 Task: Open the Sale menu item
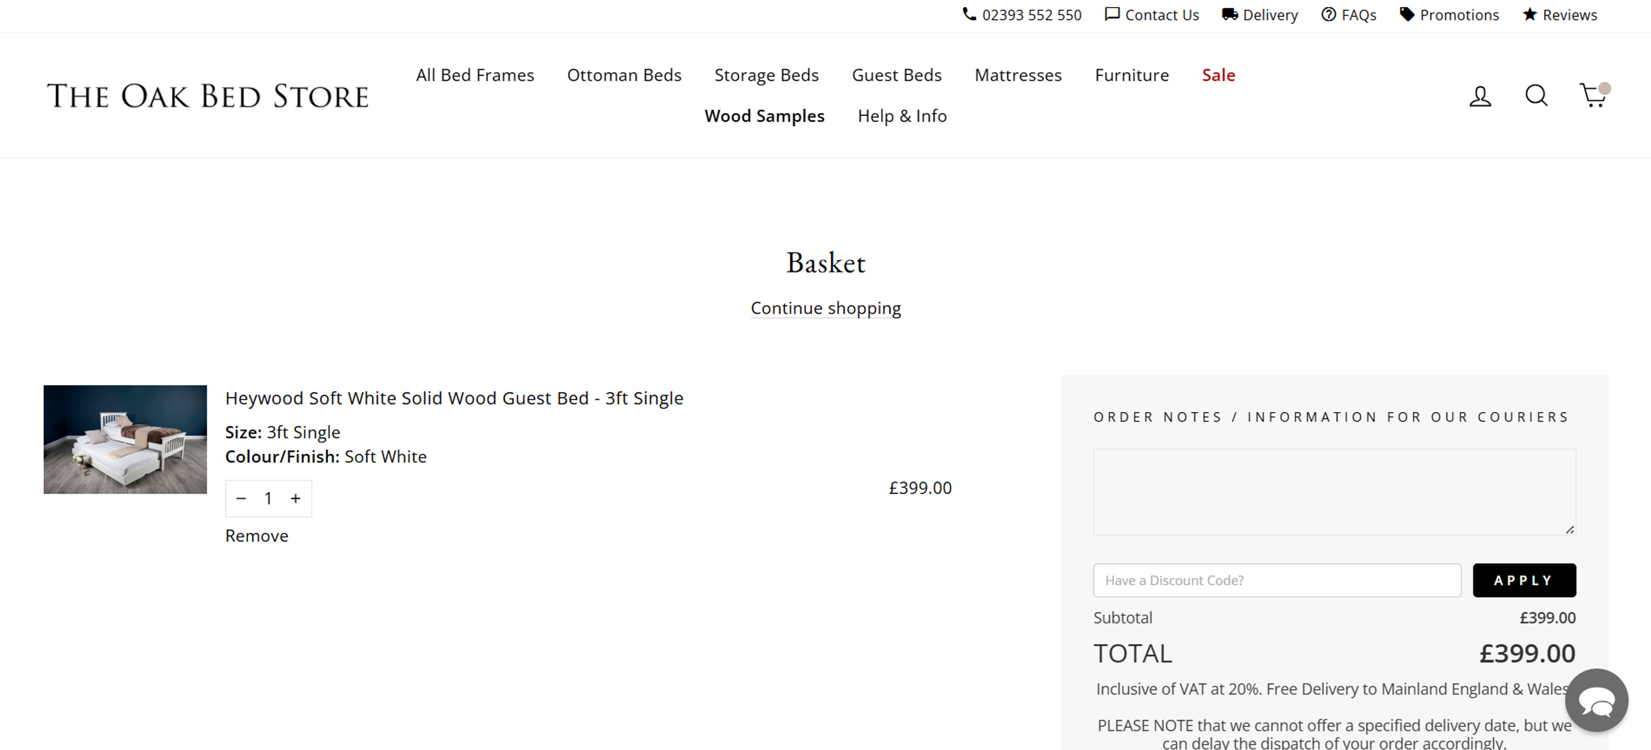(x=1218, y=75)
